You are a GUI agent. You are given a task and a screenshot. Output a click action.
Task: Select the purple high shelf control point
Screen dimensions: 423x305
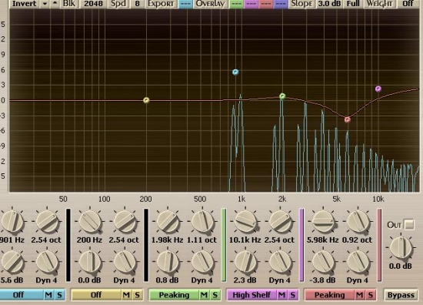[x=378, y=89]
